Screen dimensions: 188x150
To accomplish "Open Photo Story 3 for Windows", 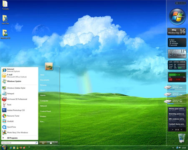I will [x=20, y=132].
